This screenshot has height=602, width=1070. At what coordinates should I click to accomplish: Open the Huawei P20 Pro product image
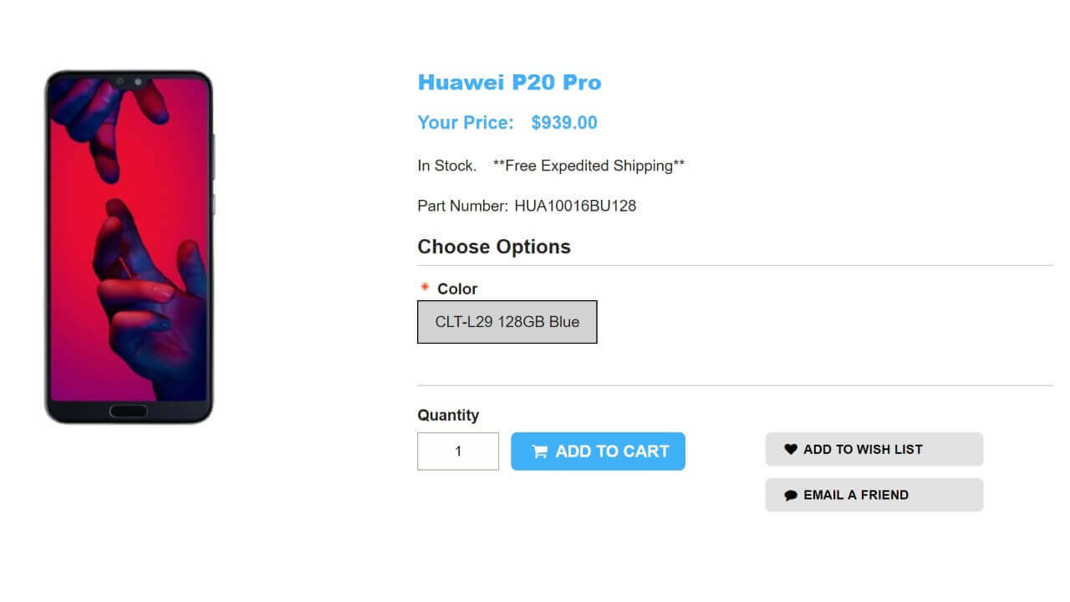coord(129,247)
